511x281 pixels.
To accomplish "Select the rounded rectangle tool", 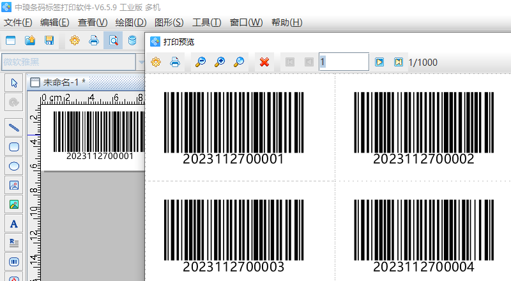I will point(13,147).
